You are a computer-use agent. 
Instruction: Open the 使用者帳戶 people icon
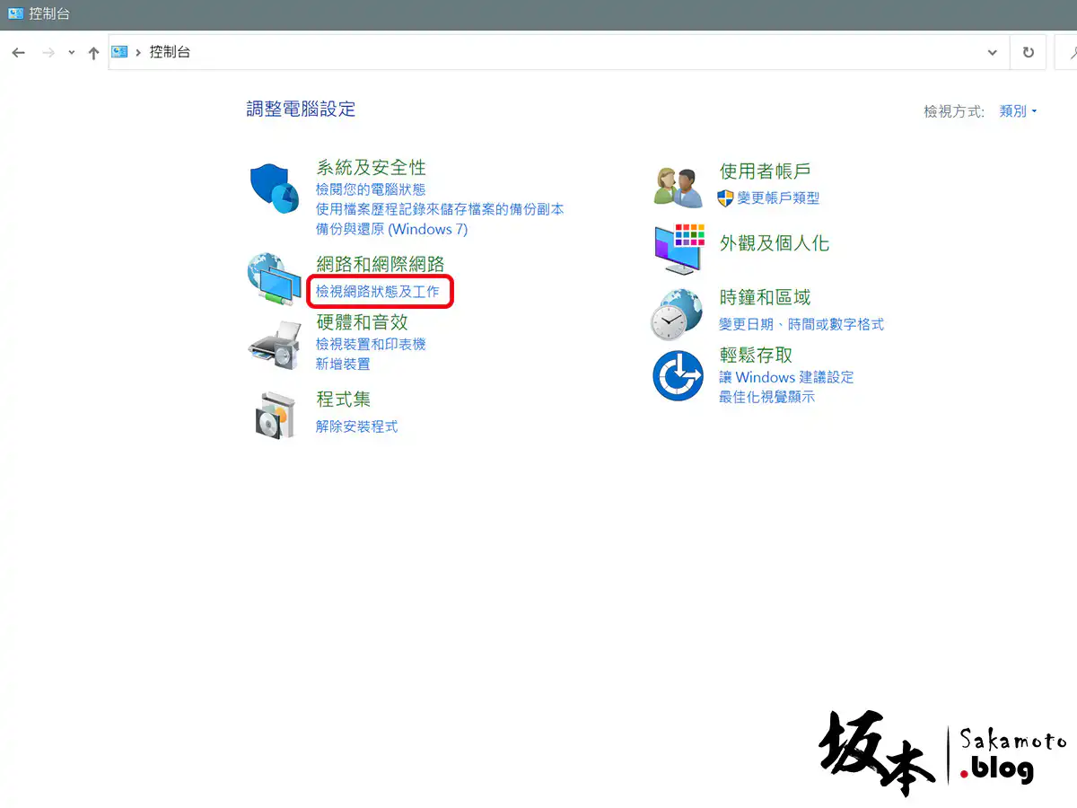678,187
